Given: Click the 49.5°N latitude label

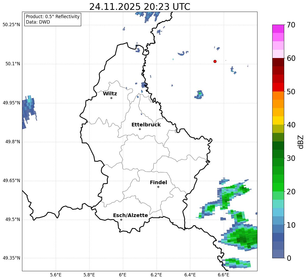Looking at the screenshot, I should pos(13,219).
